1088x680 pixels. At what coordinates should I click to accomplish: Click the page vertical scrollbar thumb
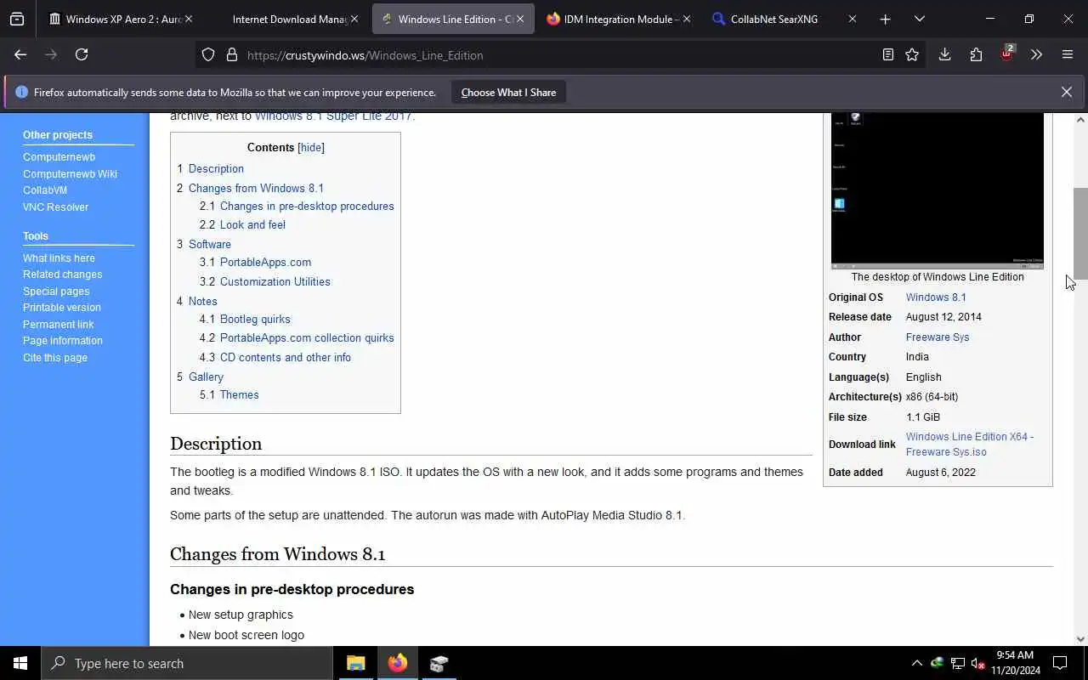[x=1080, y=233]
